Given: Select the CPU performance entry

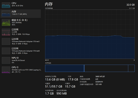Looking at the screenshot, I should click(21, 5).
